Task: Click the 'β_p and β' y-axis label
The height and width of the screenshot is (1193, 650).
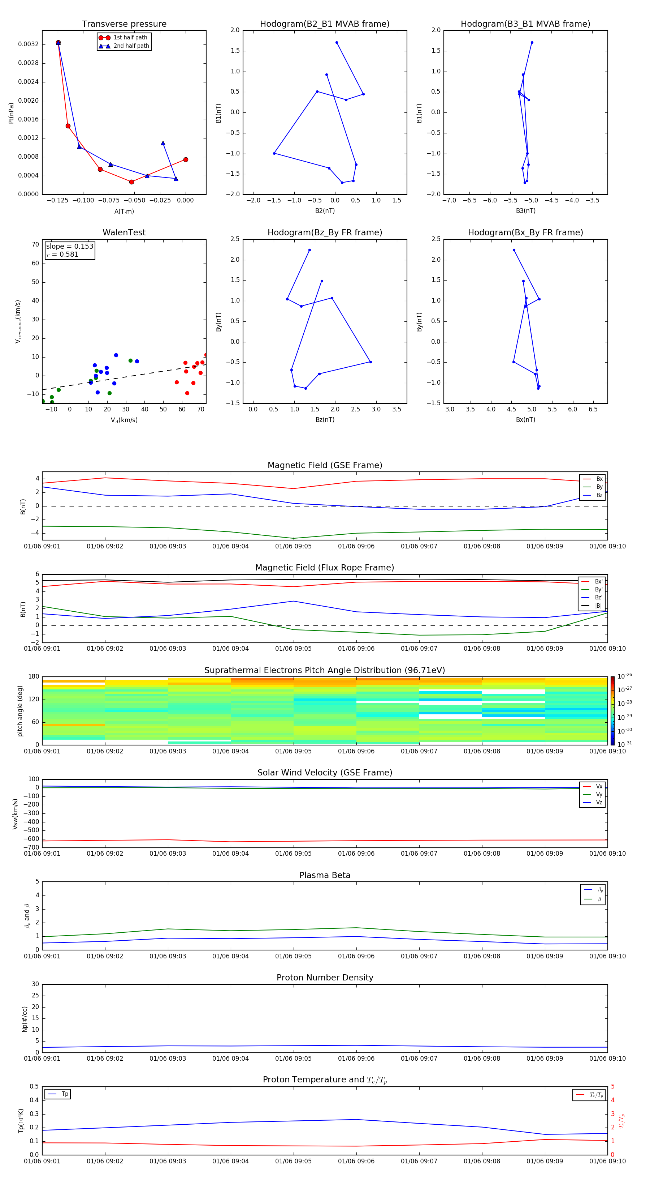Action: pyautogui.click(x=27, y=916)
